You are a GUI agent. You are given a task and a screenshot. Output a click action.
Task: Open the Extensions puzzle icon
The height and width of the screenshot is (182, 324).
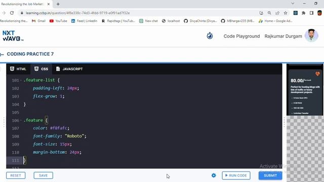tap(304, 13)
